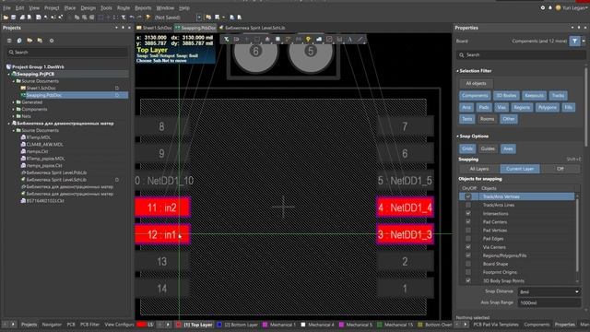Click the place polygon icon in active bar
Image resolution: width=590 pixels, height=332 pixels.
[319, 39]
